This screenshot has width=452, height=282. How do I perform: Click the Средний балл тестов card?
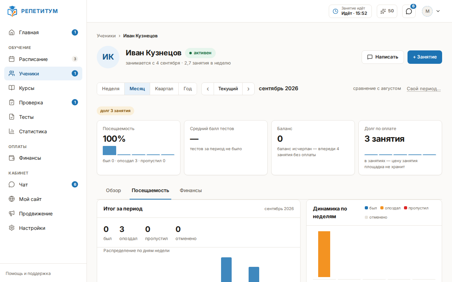click(x=226, y=148)
